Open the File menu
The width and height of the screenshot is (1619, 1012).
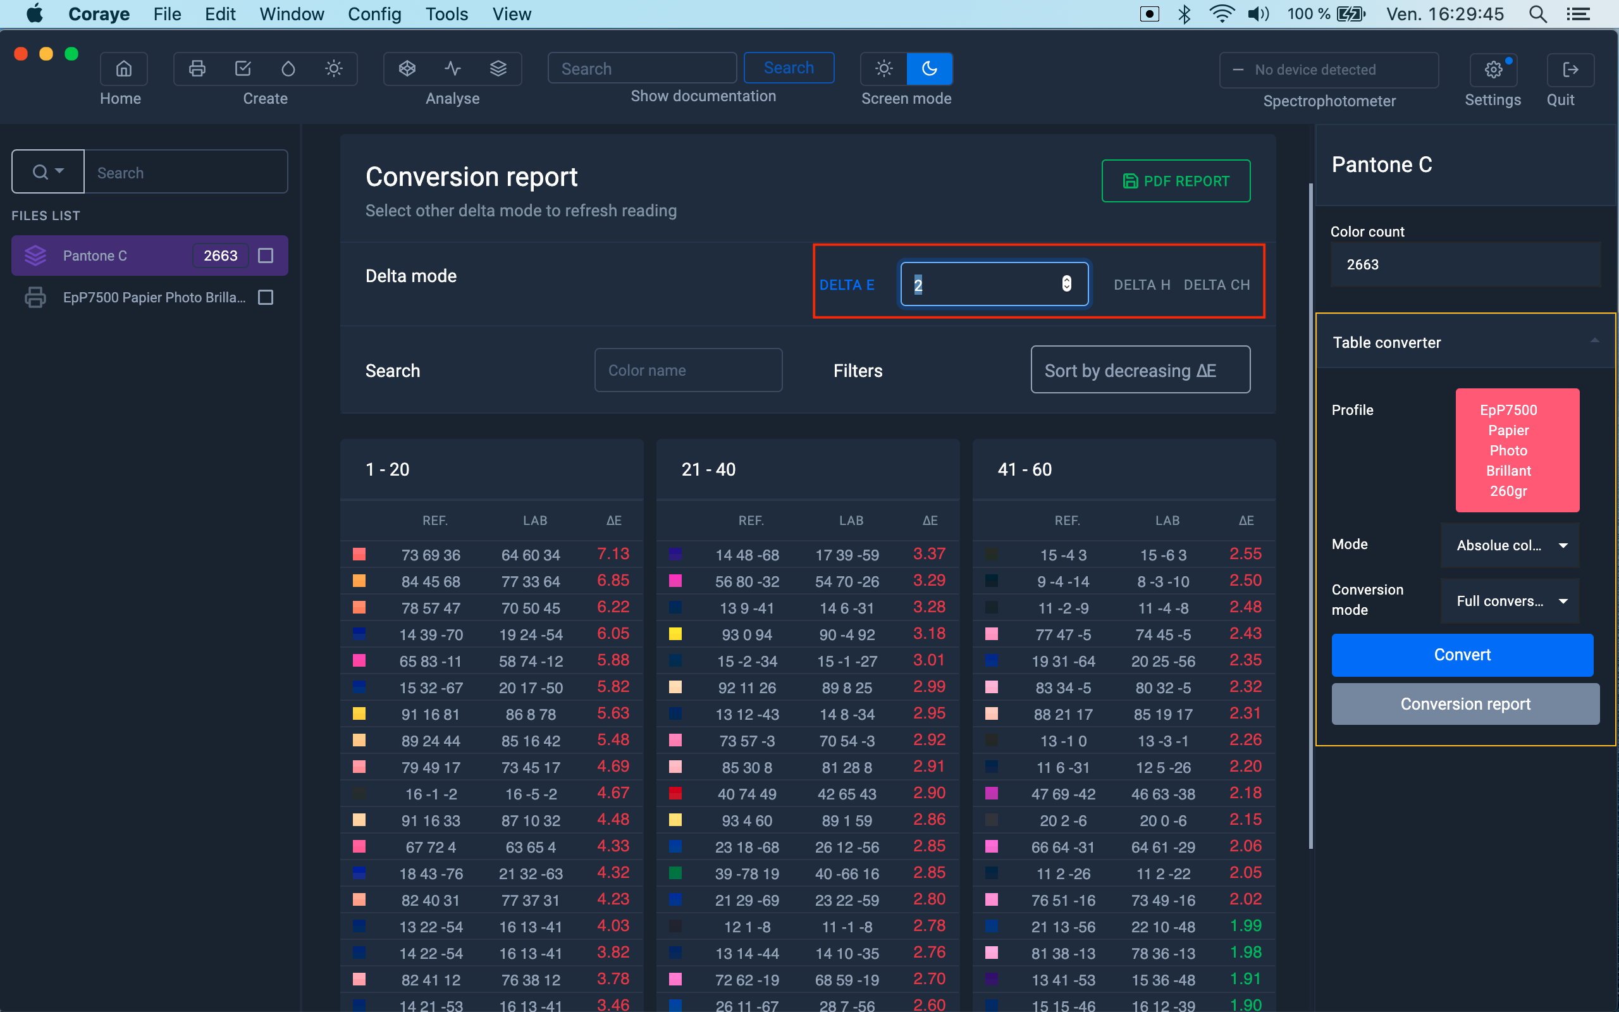click(x=166, y=14)
